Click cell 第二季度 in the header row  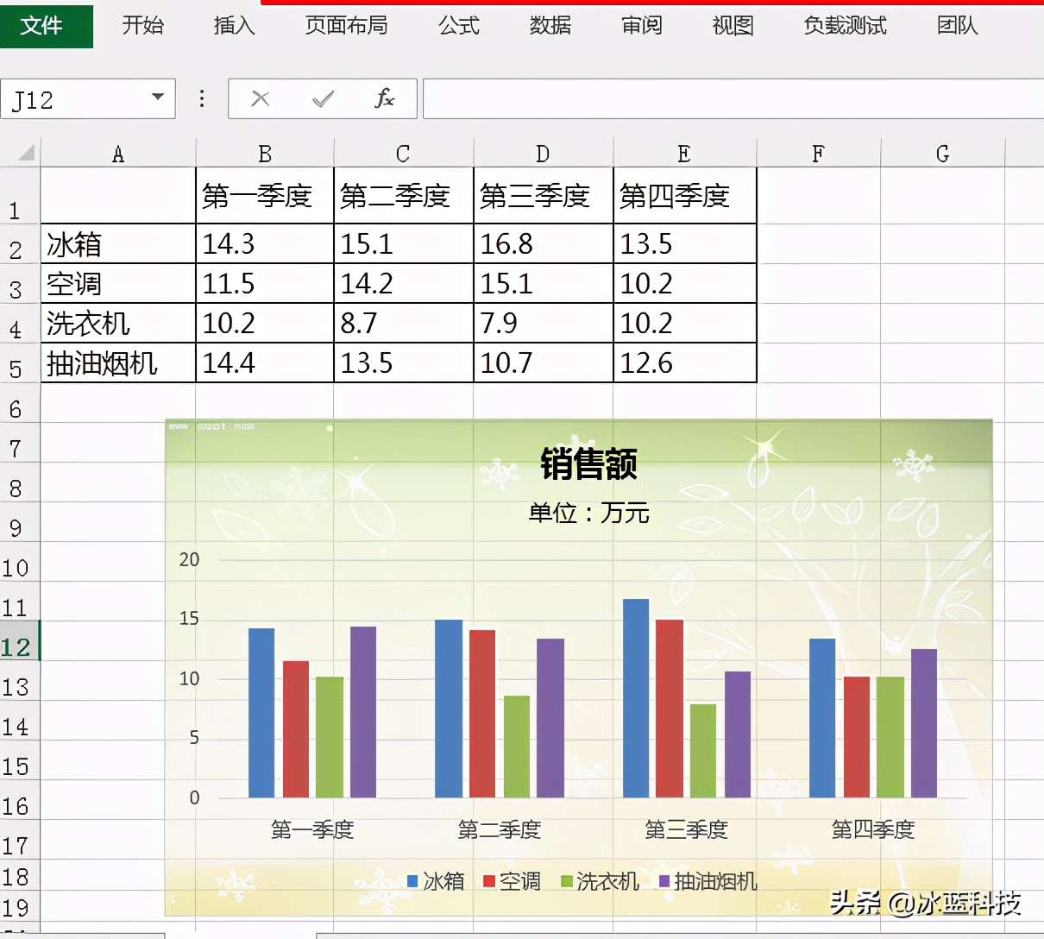point(404,196)
